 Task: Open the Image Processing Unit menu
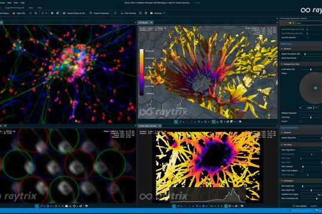[x=14, y=8]
